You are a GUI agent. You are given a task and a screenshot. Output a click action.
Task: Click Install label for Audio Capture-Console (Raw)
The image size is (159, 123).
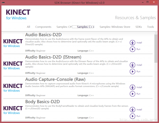pos(139,87)
